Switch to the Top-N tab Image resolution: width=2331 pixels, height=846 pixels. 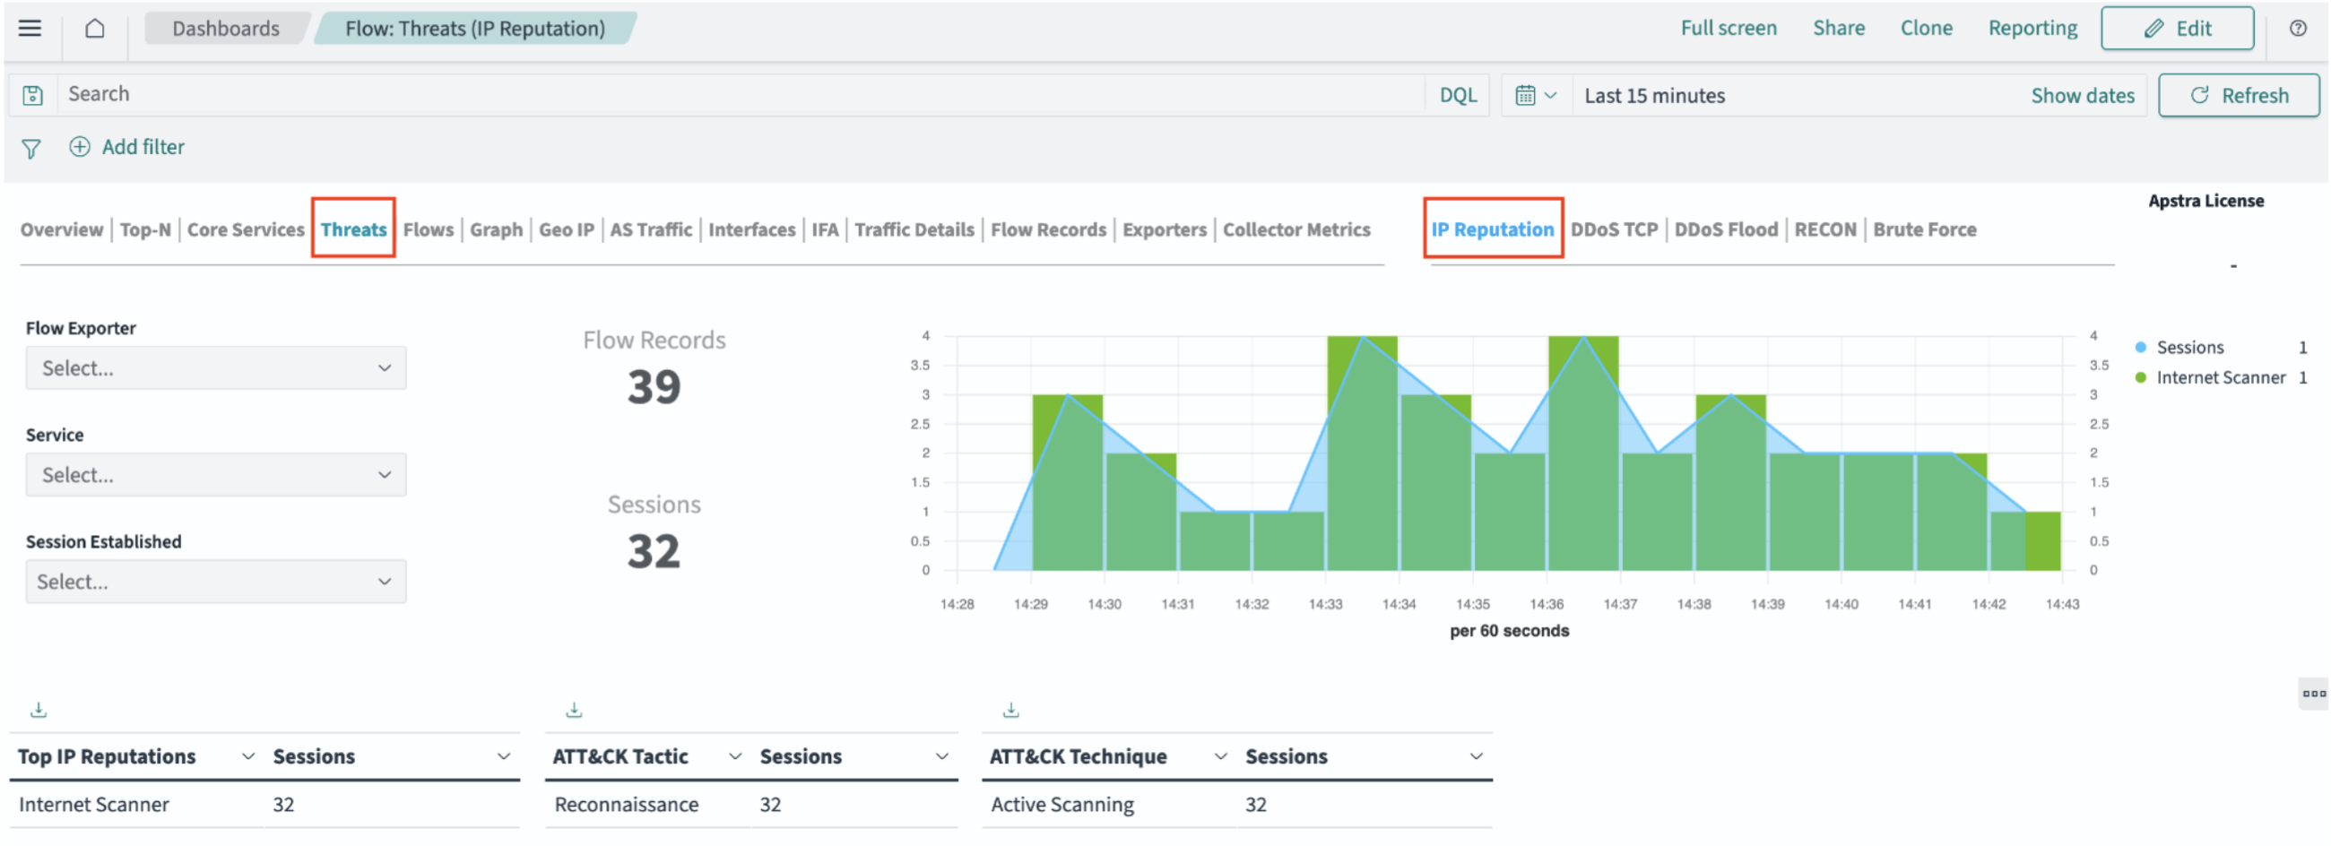[144, 229]
